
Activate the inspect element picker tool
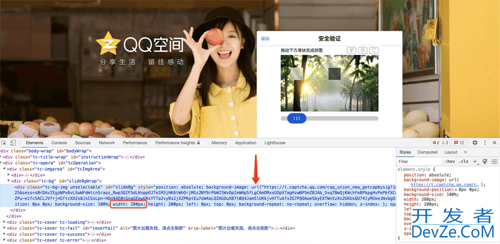(4, 143)
